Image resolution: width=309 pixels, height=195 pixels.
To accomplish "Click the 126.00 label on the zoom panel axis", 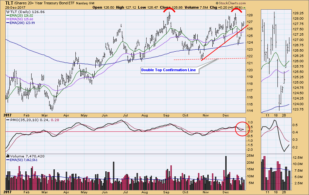I will click(298, 61).
